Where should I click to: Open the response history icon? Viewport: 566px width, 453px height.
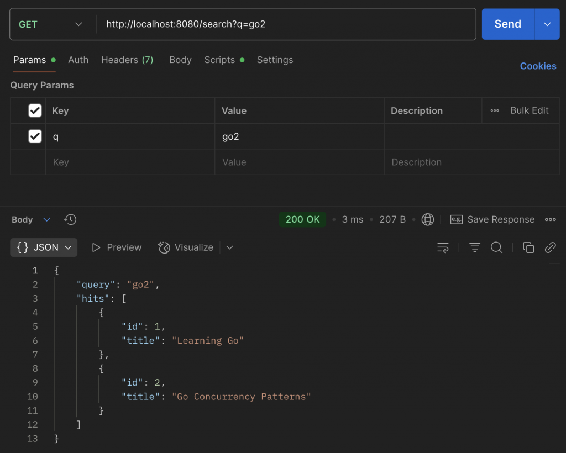point(70,219)
